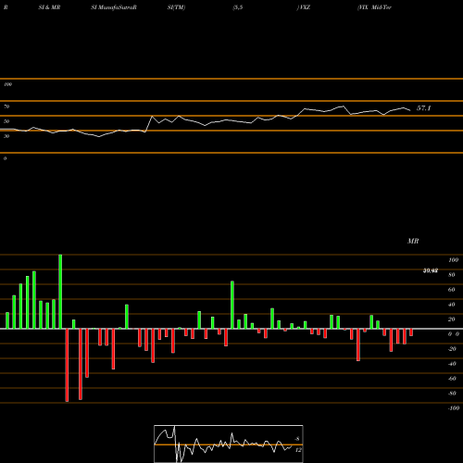Image resolution: width=463 pixels, height=463 pixels.
Task: Select the tallest green MR histogram bar
Action: [60, 292]
